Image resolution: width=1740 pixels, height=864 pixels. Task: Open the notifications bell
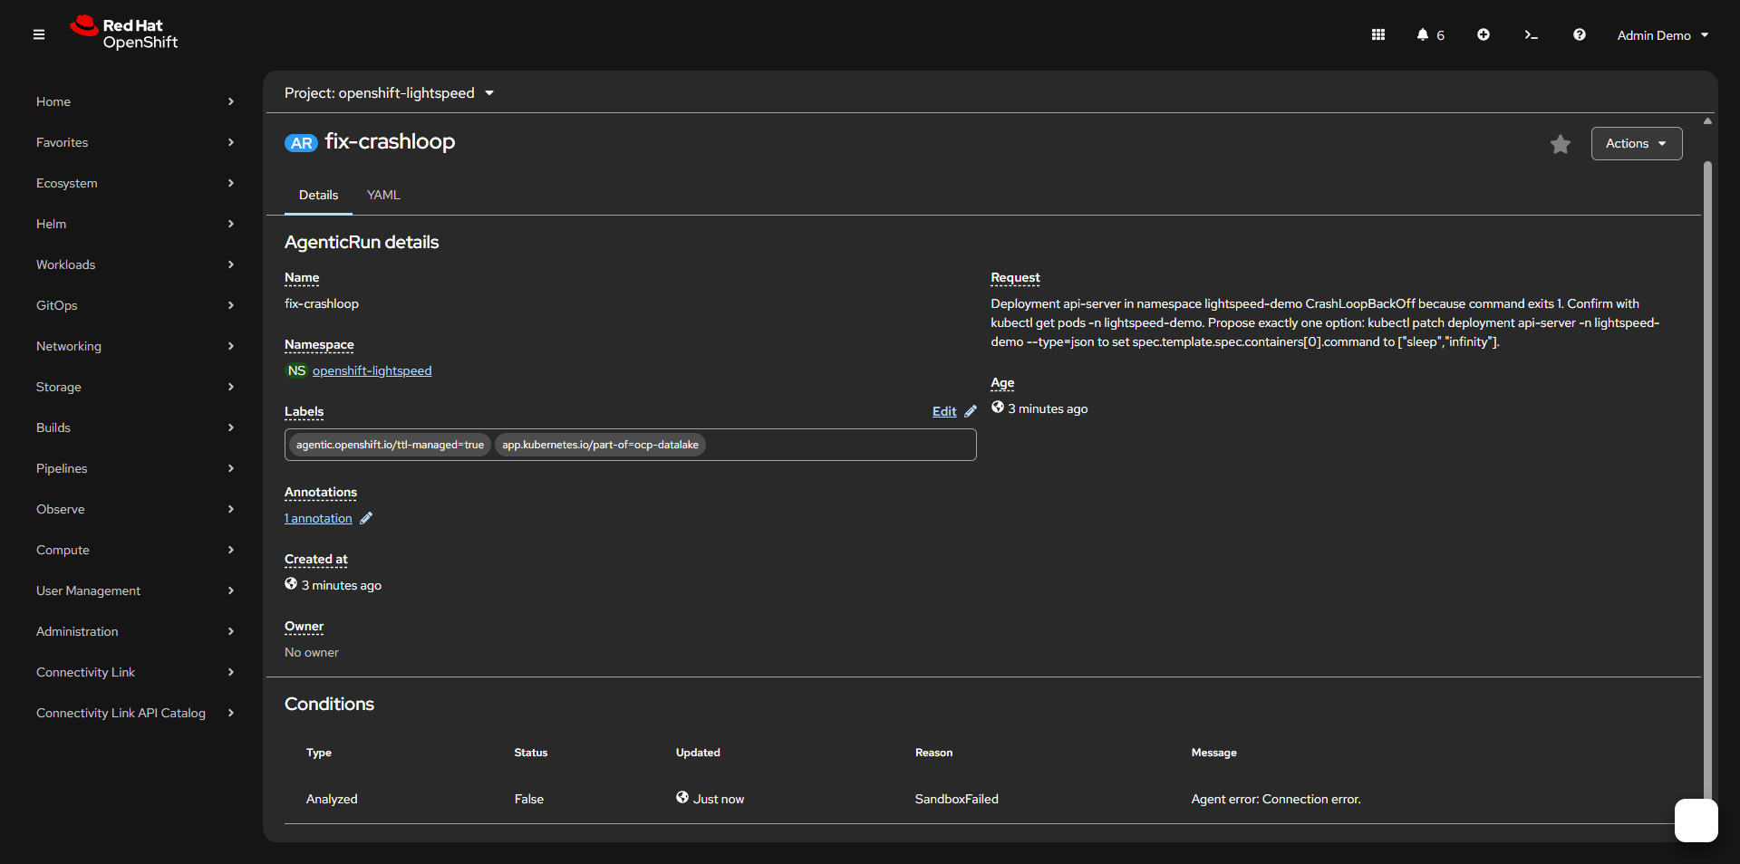coord(1430,34)
